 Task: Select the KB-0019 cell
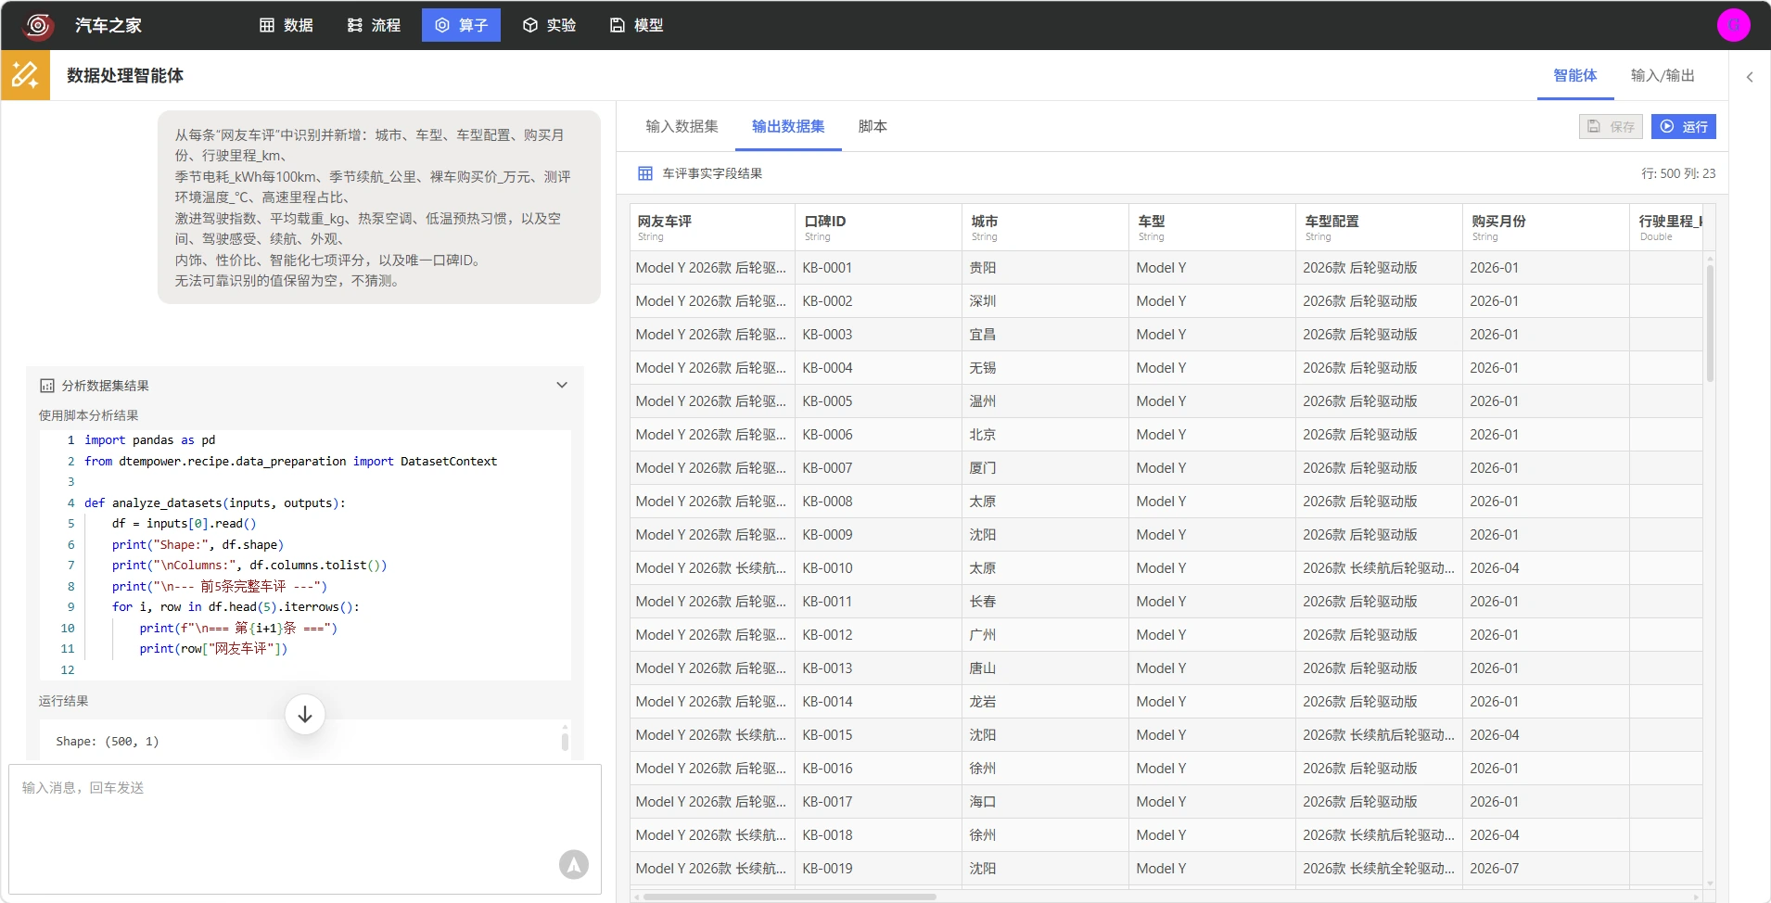(878, 869)
